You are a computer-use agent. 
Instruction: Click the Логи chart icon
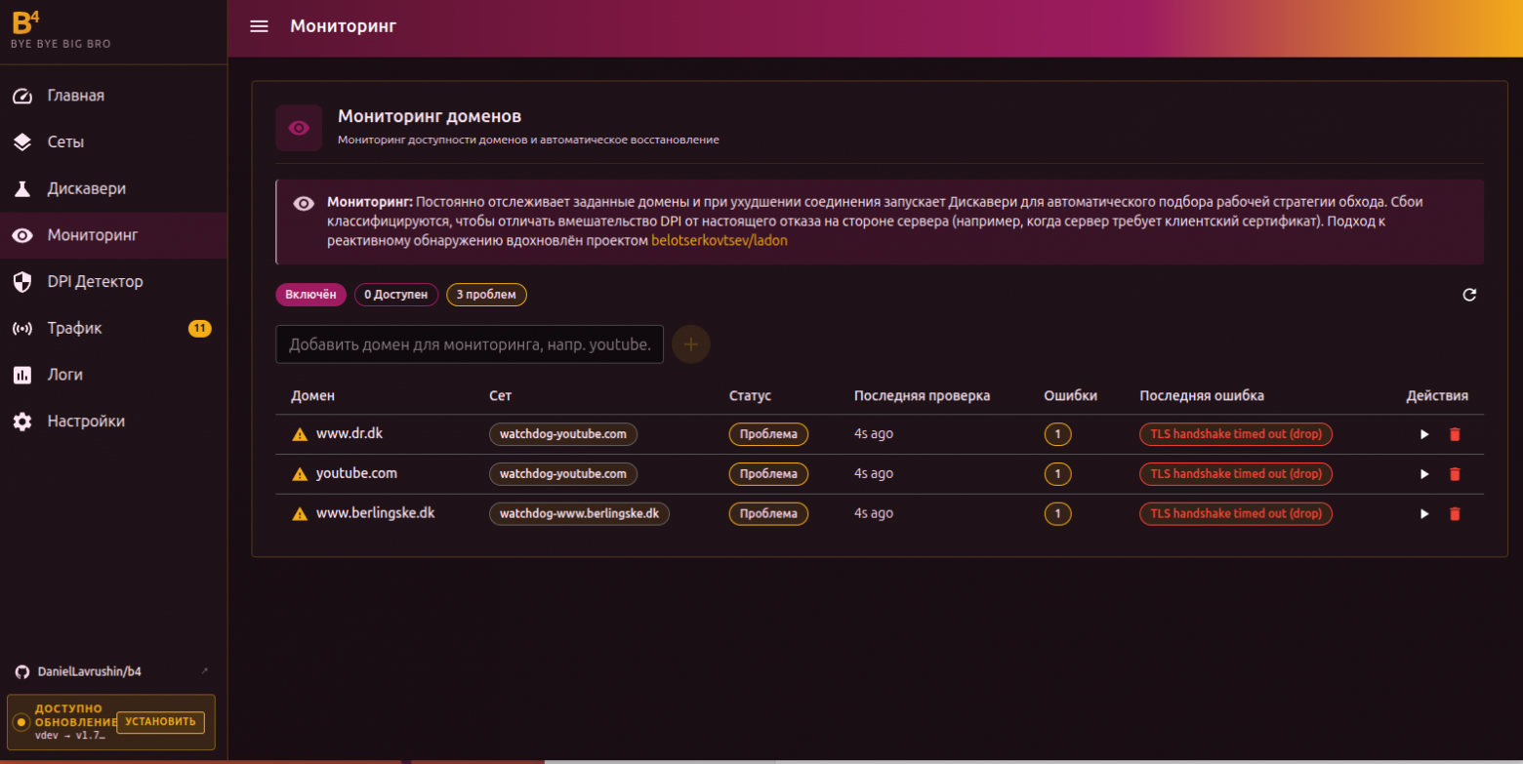pyautogui.click(x=22, y=375)
